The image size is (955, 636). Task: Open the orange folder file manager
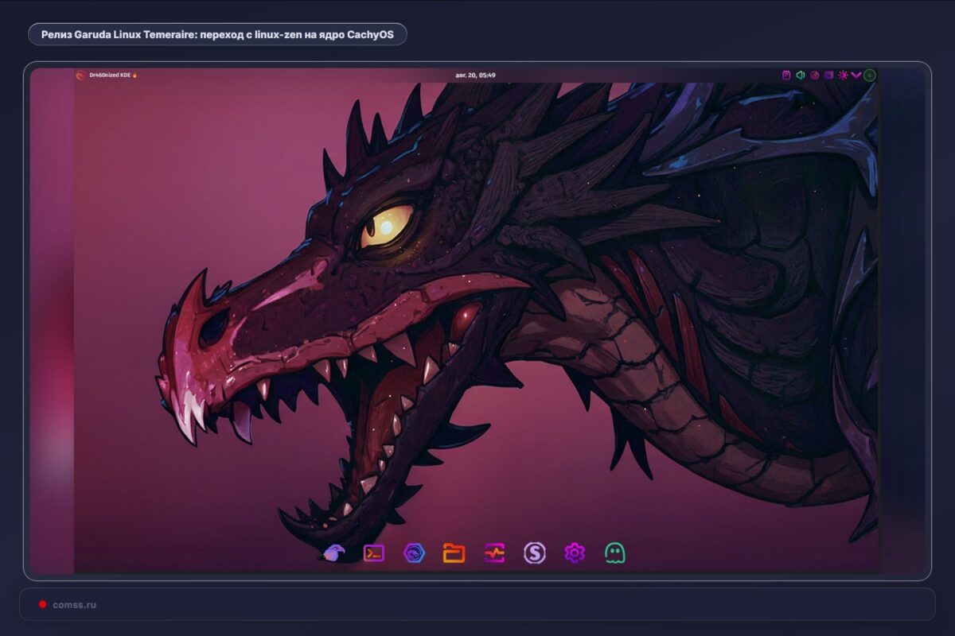454,553
